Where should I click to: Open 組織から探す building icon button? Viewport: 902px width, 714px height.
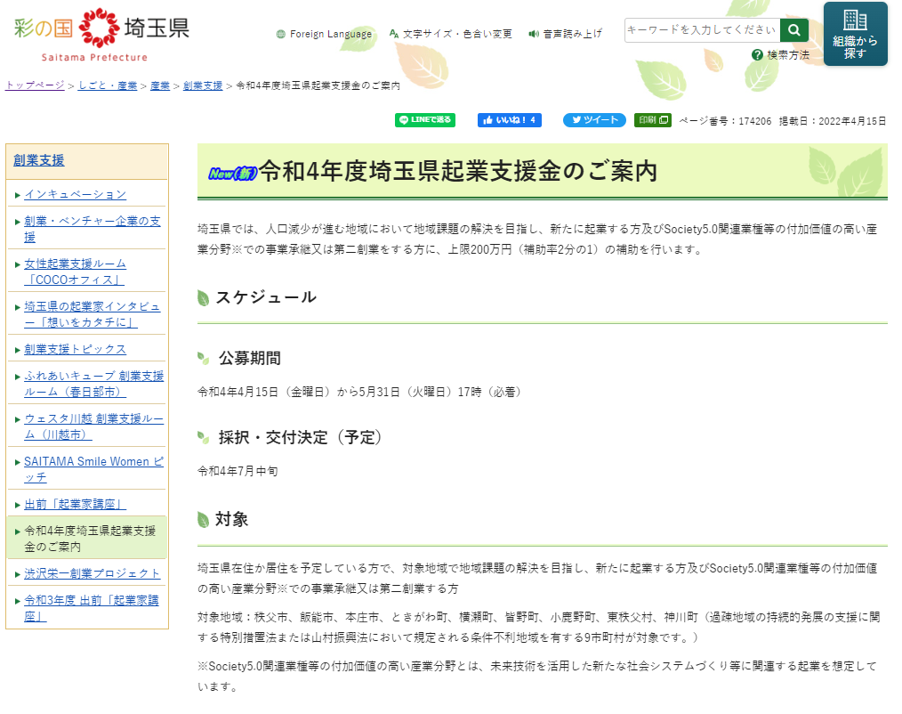(855, 34)
